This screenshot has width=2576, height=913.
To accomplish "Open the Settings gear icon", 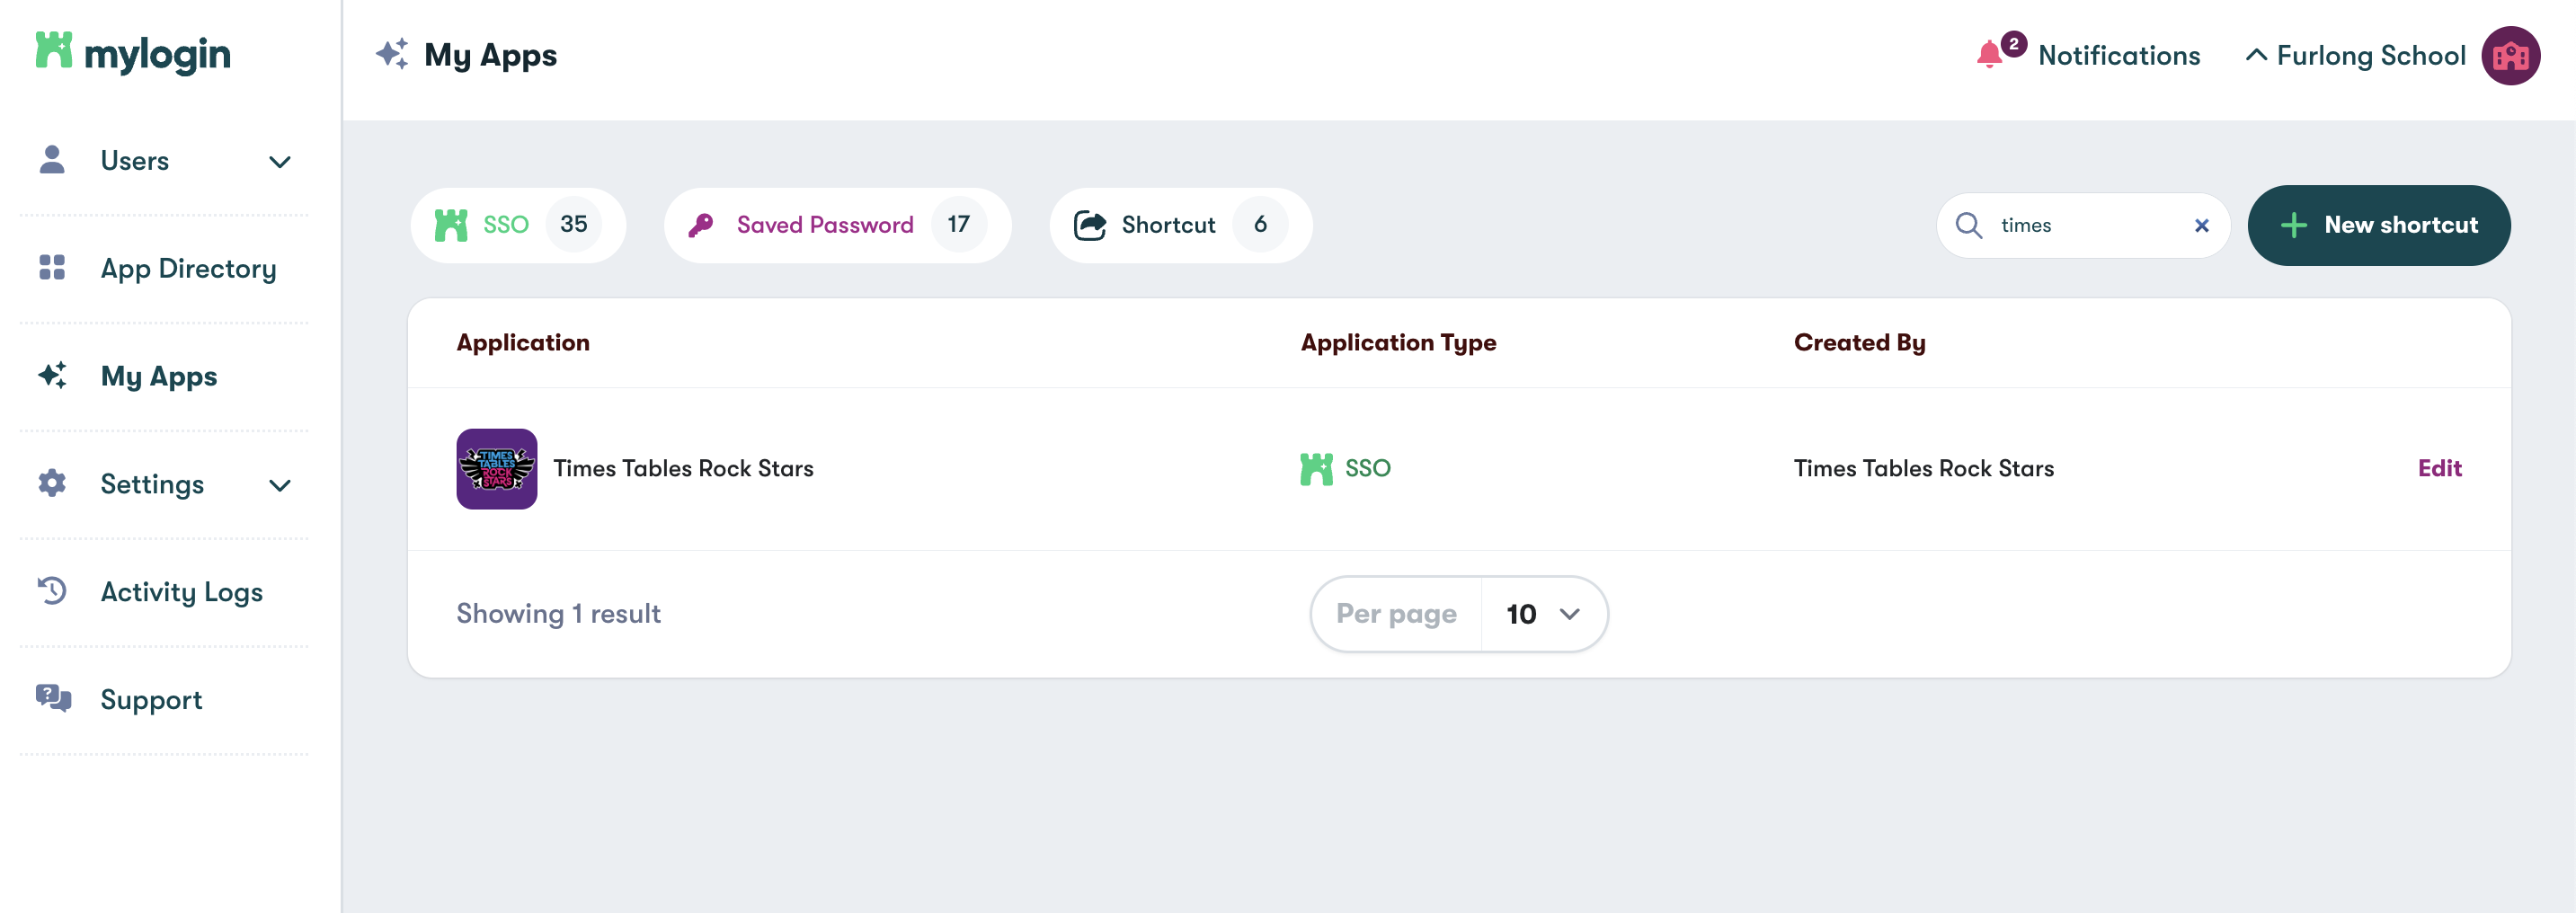I will coord(51,484).
